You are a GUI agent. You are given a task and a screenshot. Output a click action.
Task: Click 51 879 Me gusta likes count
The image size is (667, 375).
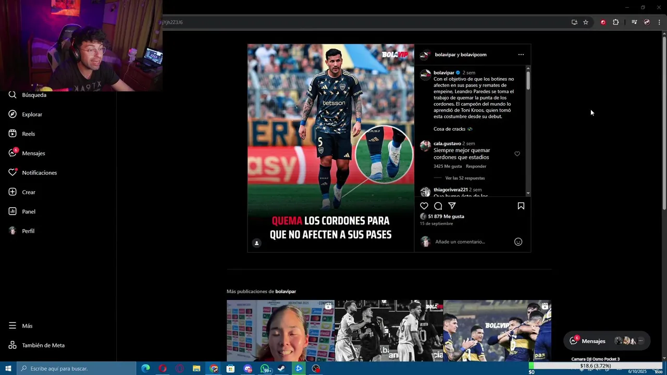click(x=446, y=216)
